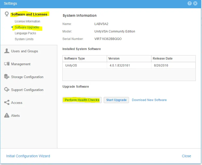This screenshot has width=202, height=165.
Task: Follow the Download New Software link
Action: (x=149, y=100)
